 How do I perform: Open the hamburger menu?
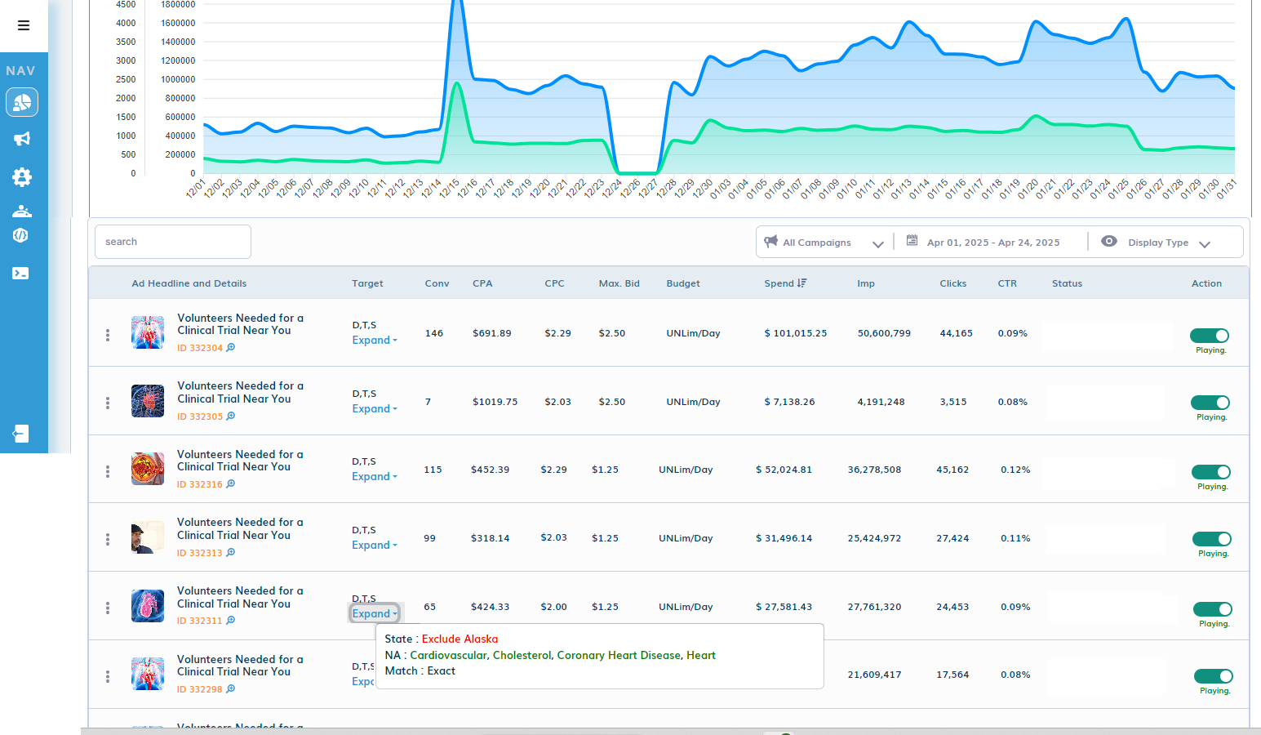coord(24,25)
